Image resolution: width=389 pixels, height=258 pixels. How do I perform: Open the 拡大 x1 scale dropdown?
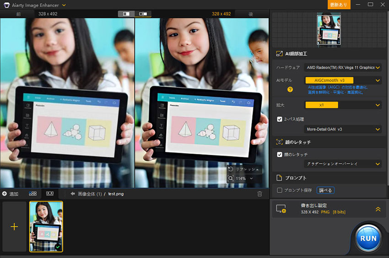pos(343,105)
